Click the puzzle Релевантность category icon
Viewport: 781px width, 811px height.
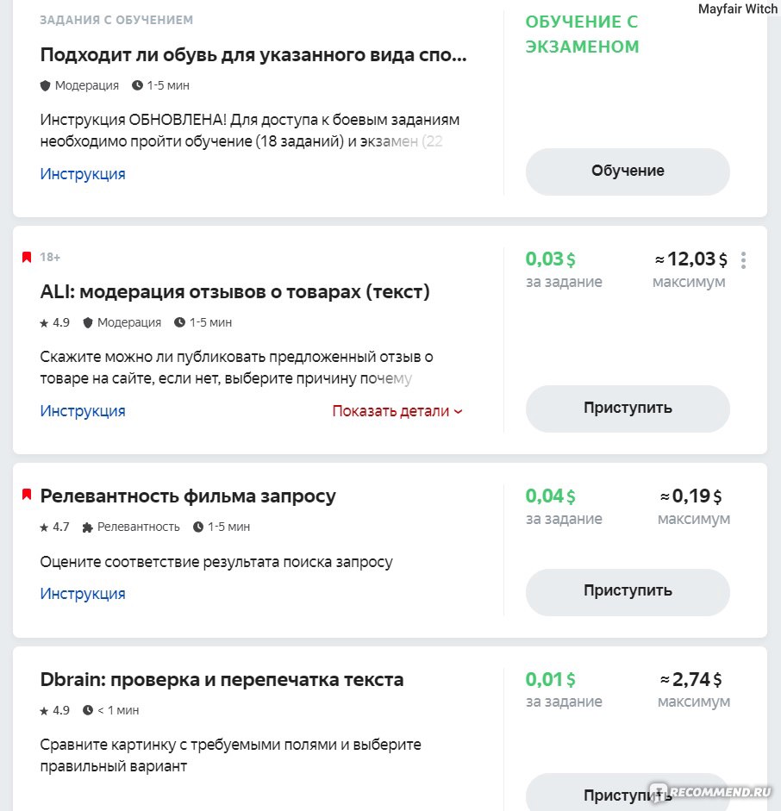coord(87,527)
